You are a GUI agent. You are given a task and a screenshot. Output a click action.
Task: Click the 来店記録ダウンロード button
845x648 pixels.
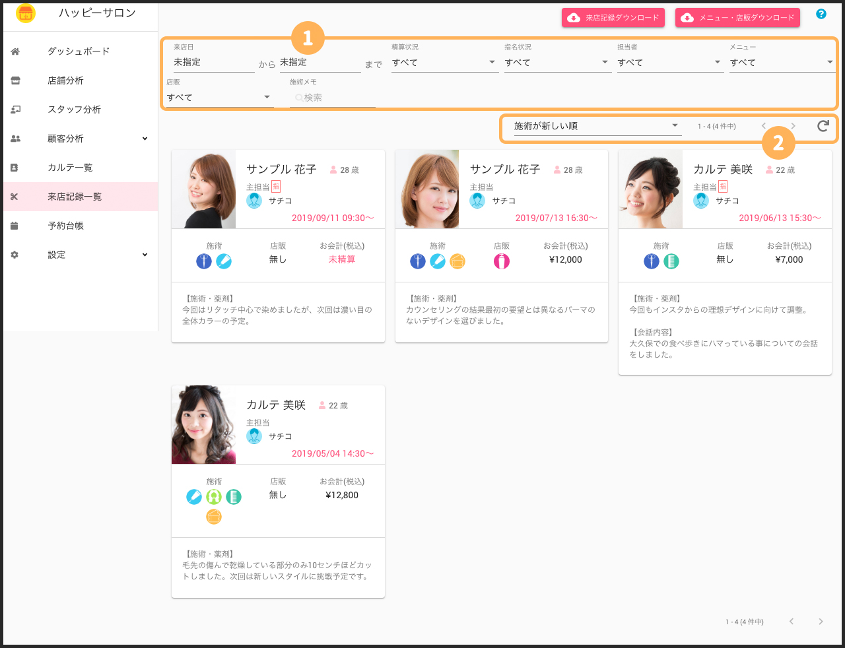tap(613, 18)
